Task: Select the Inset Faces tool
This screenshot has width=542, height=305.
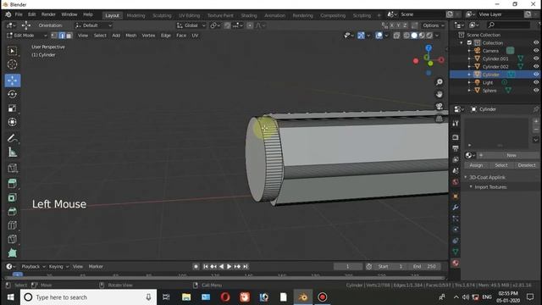Action: click(12, 197)
